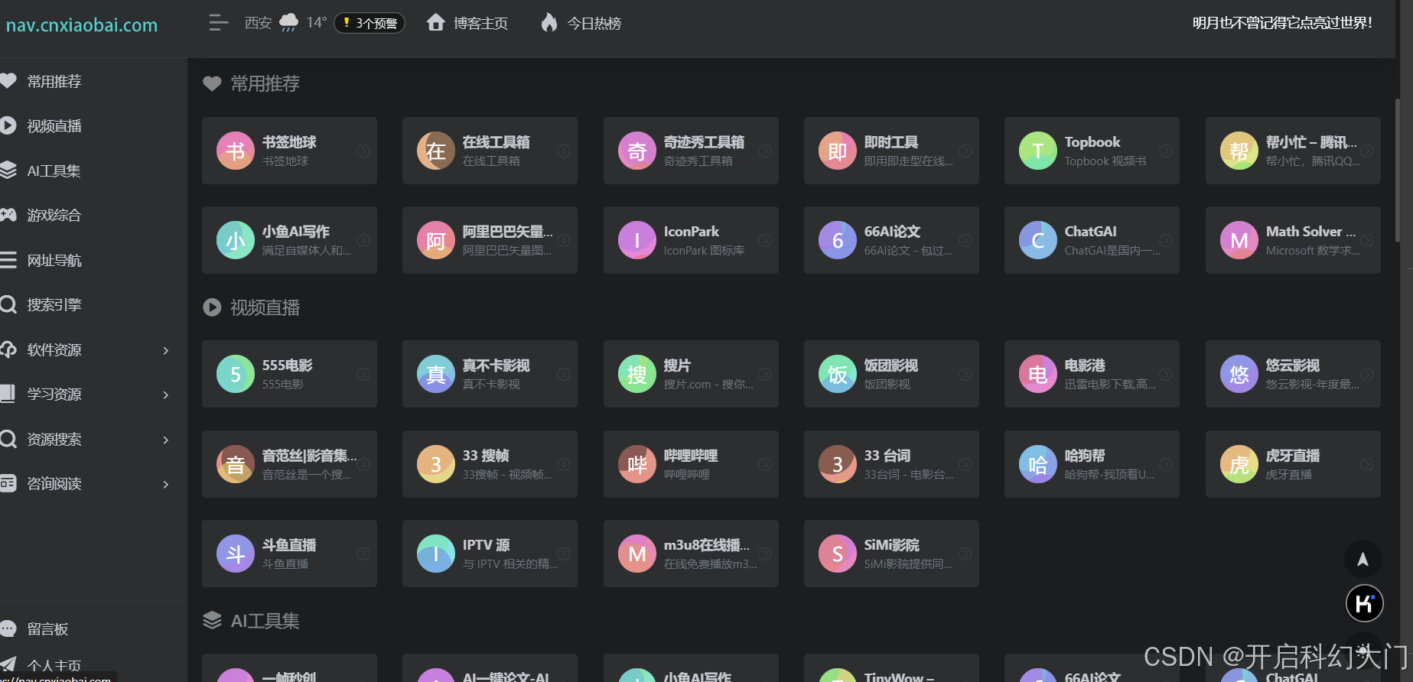Open the 66AI论文 card icon in 常用推荐
1413x682 pixels.
click(x=838, y=240)
